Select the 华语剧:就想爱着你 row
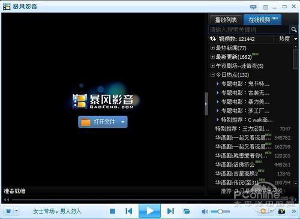This screenshot has height=219, width=300. (253, 155)
